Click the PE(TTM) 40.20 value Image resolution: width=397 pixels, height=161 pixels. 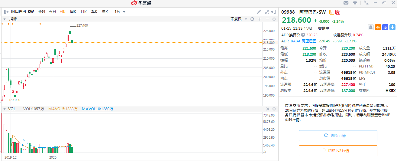coord(390,66)
